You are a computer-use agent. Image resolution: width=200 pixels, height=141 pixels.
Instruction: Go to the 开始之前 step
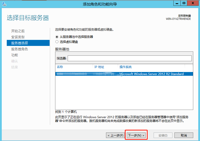pyautogui.click(x=18, y=31)
